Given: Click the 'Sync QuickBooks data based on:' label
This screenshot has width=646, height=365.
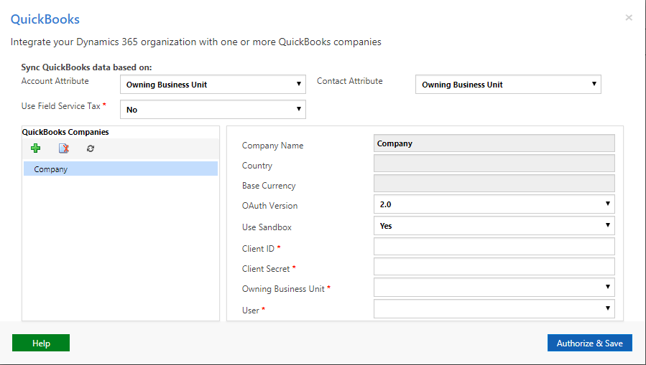Looking at the screenshot, I should tap(86, 67).
